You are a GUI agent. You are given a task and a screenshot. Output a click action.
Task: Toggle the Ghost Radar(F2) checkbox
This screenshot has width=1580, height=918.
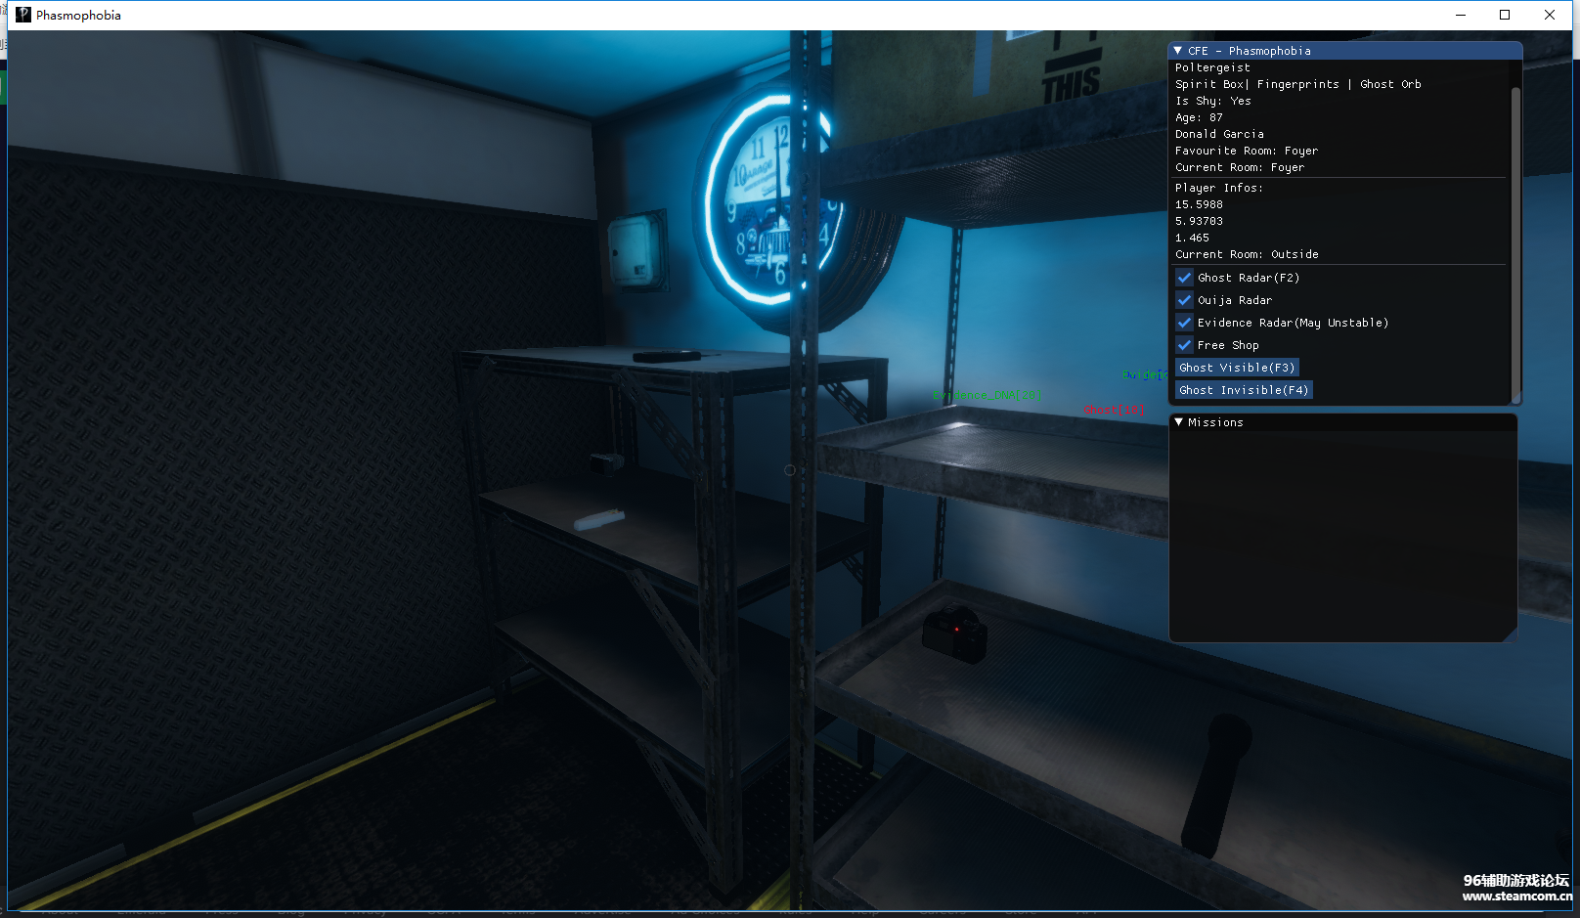(x=1185, y=278)
